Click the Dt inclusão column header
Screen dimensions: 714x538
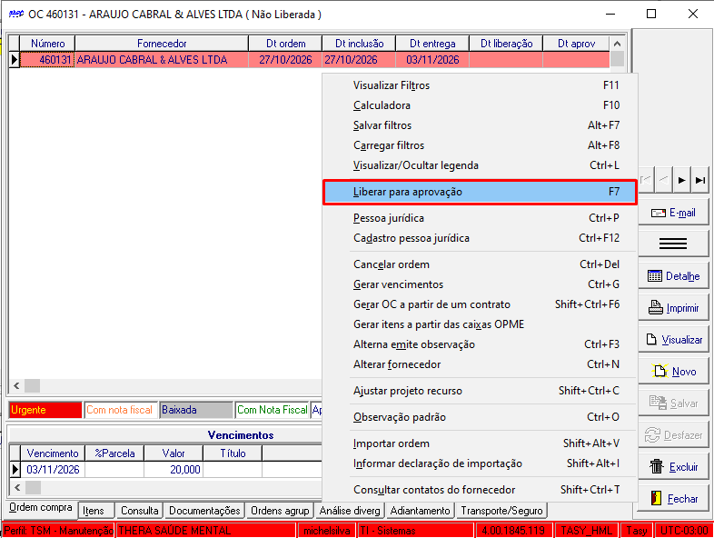coord(360,44)
